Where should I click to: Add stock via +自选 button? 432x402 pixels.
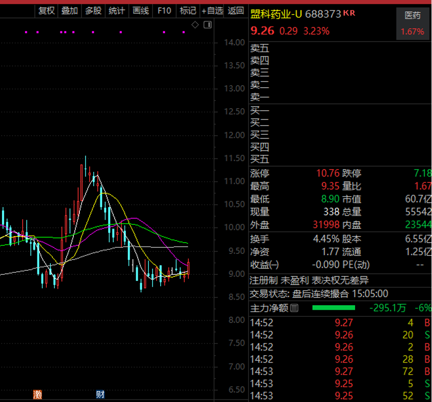coord(213,10)
